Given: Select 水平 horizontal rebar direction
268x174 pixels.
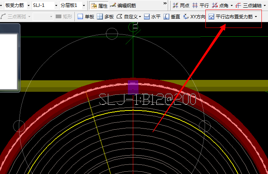Looking at the screenshot, I should (152, 16).
